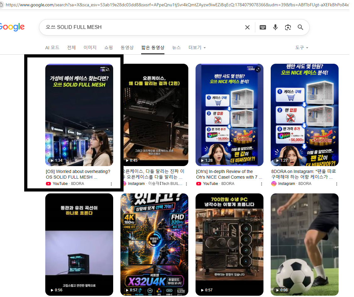Open more options for the OS SOLID FULL MESH result
The height and width of the screenshot is (297, 354).
(x=111, y=184)
